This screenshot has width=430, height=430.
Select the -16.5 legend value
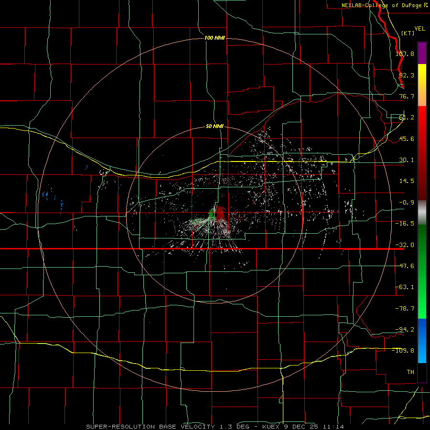(405, 224)
